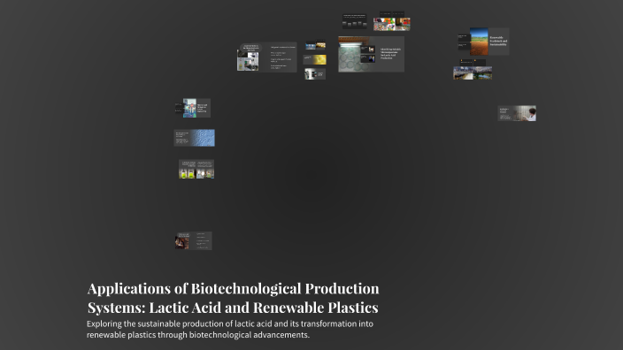Open the slide with green bioreactor flask photos

[x=196, y=169]
